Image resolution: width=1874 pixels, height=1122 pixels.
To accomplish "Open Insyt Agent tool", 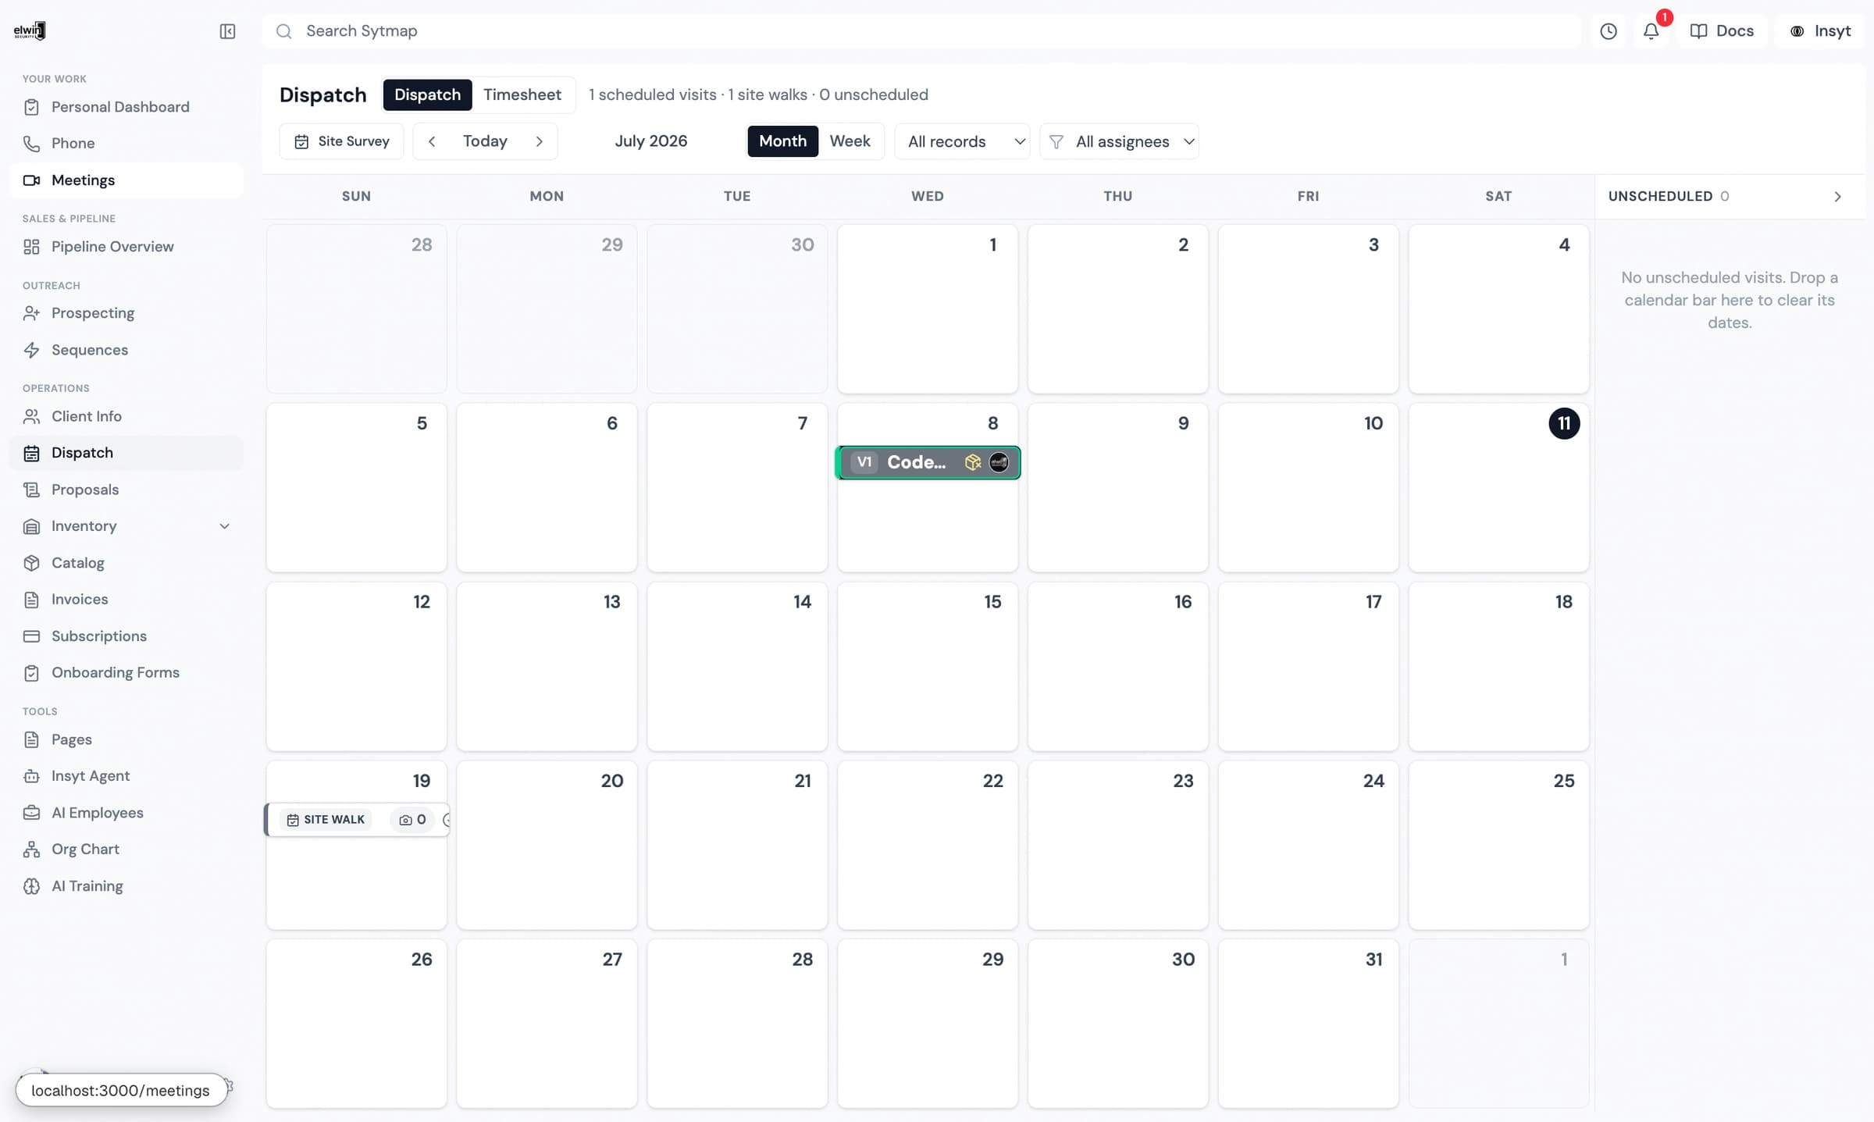I will click(x=126, y=776).
